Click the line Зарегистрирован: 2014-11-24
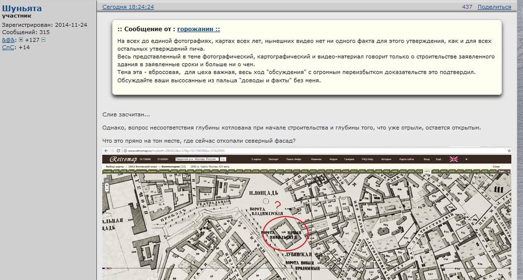The image size is (523, 280). tap(44, 25)
